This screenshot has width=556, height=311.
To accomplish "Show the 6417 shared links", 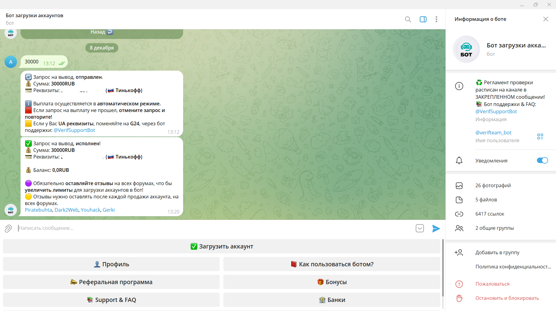I will tap(490, 214).
